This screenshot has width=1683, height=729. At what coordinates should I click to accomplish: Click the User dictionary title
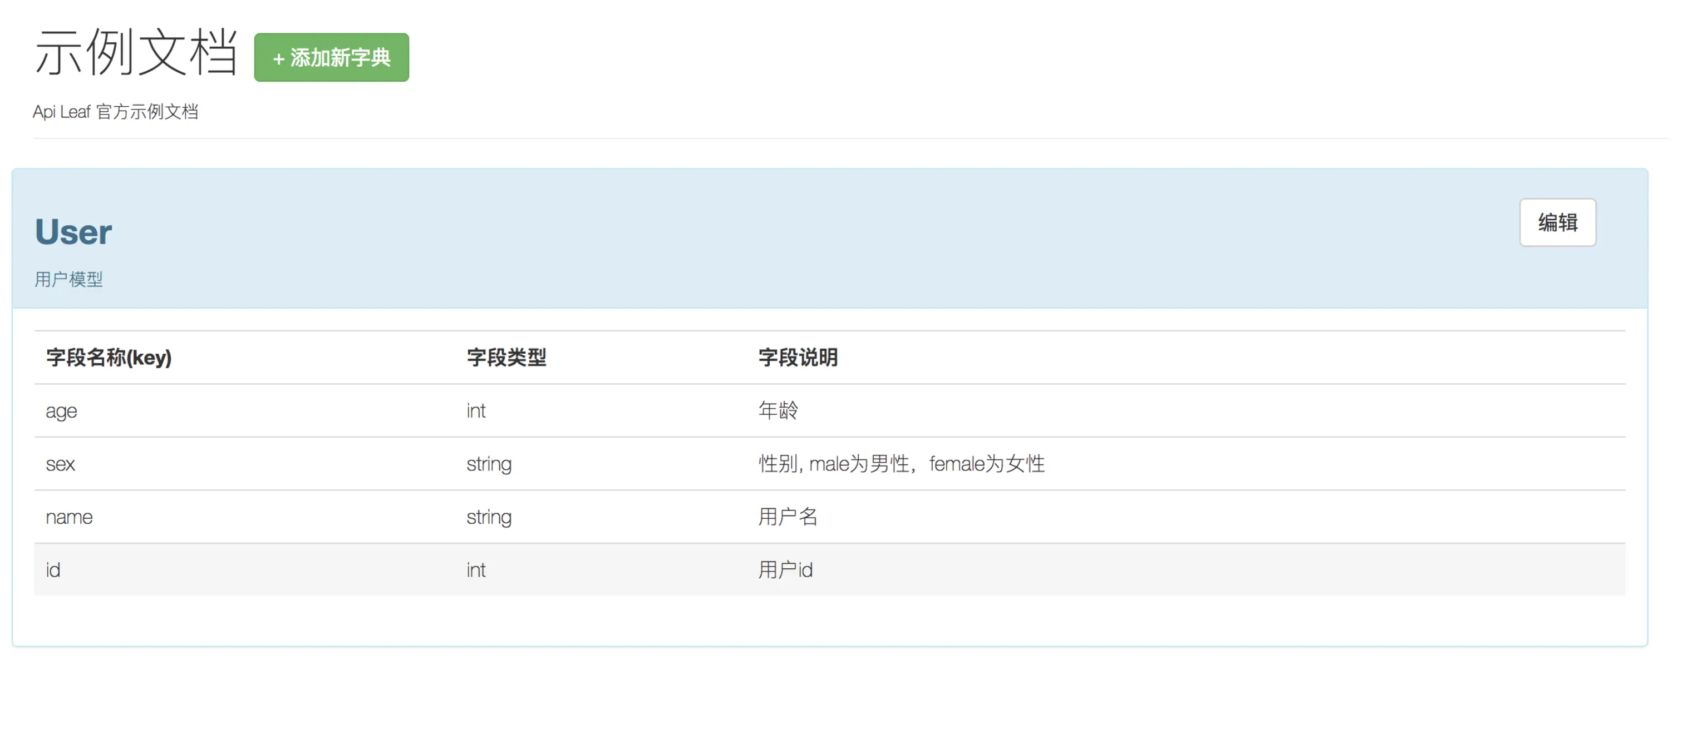click(x=73, y=232)
